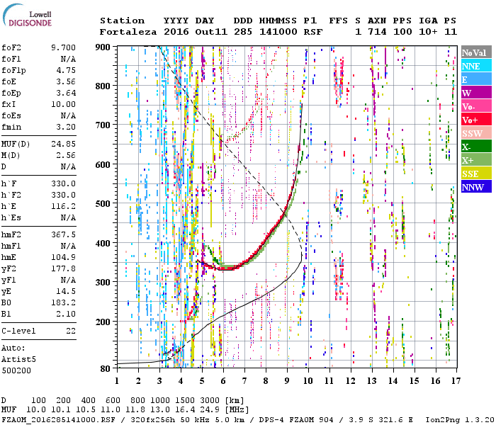Screen dimensions: 496x425
Task: Click the yF2 value 177.8
Action: pyautogui.click(x=63, y=268)
